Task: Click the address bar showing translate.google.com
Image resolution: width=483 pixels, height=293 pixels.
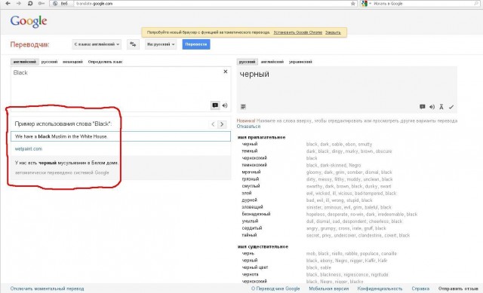Action: click(x=213, y=4)
